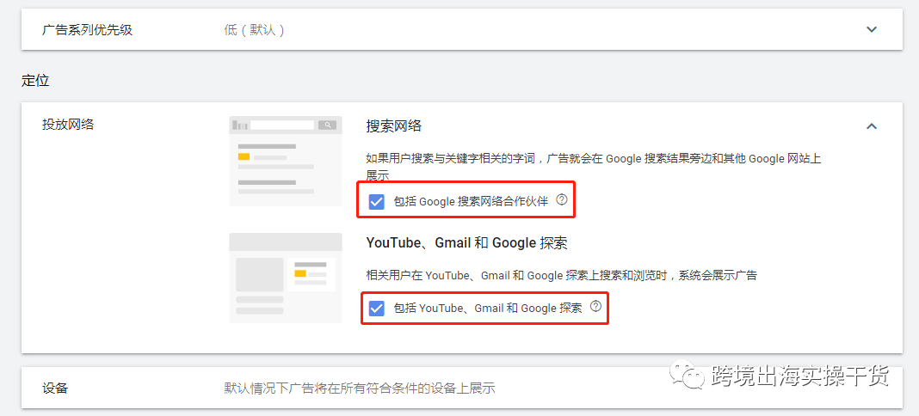This screenshot has width=919, height=416.
Task: Click the 广告系列优先级 label
Action: 87,30
